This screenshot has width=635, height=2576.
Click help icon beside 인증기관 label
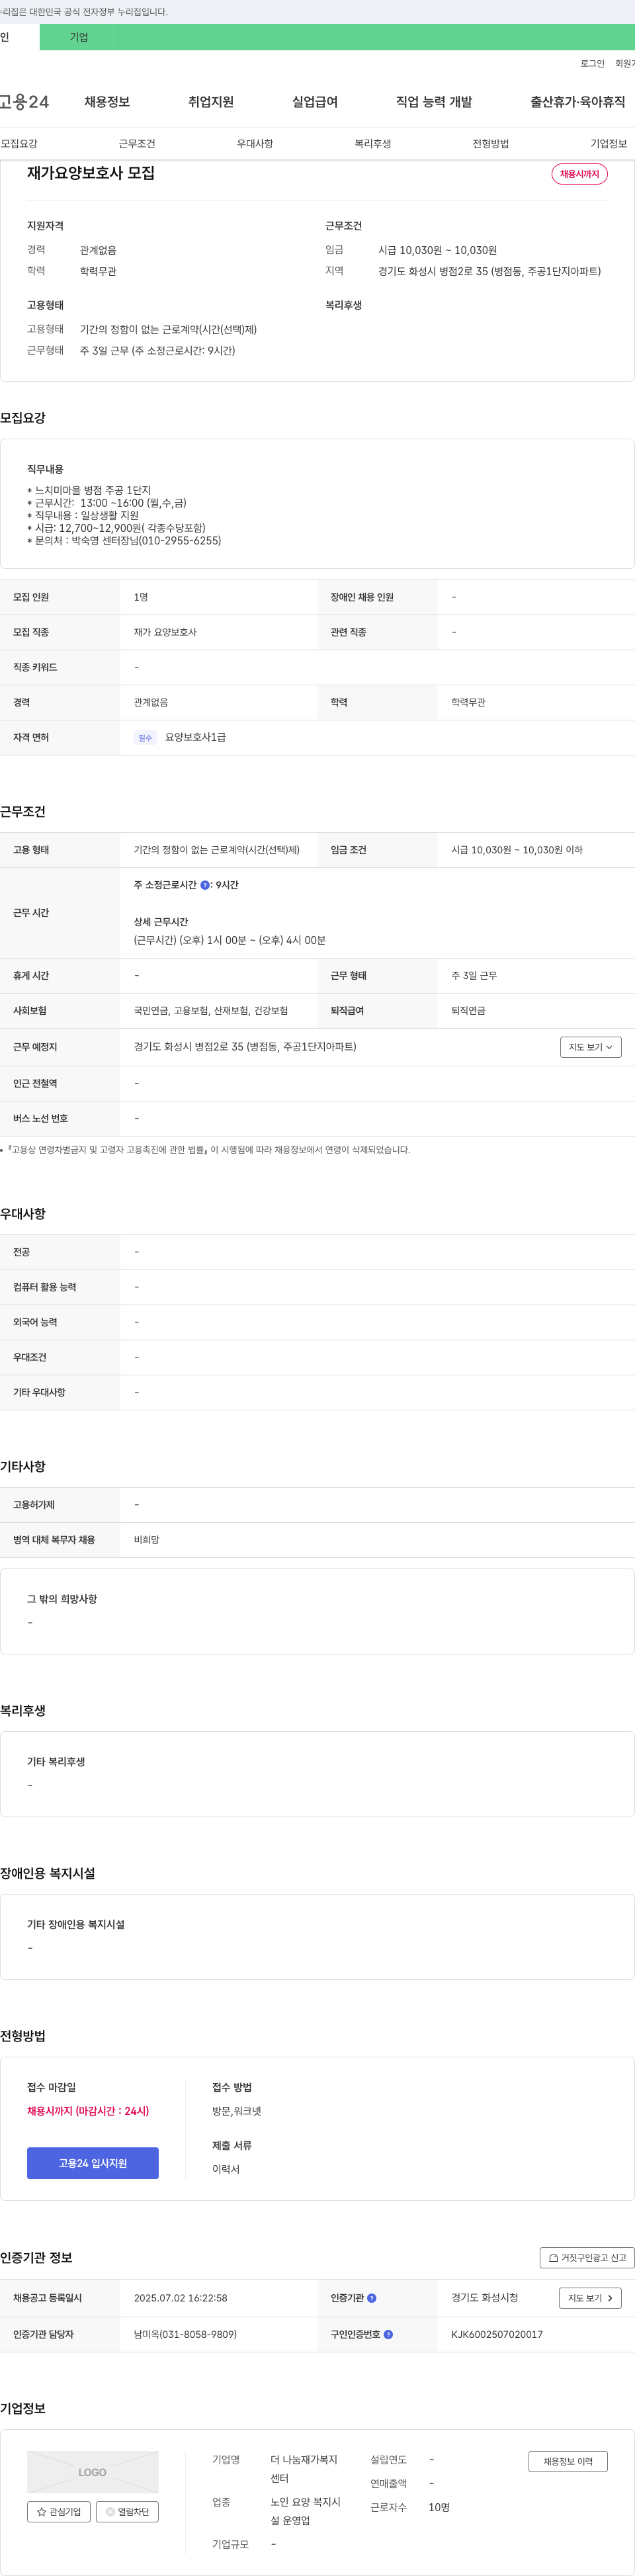[x=372, y=2298]
